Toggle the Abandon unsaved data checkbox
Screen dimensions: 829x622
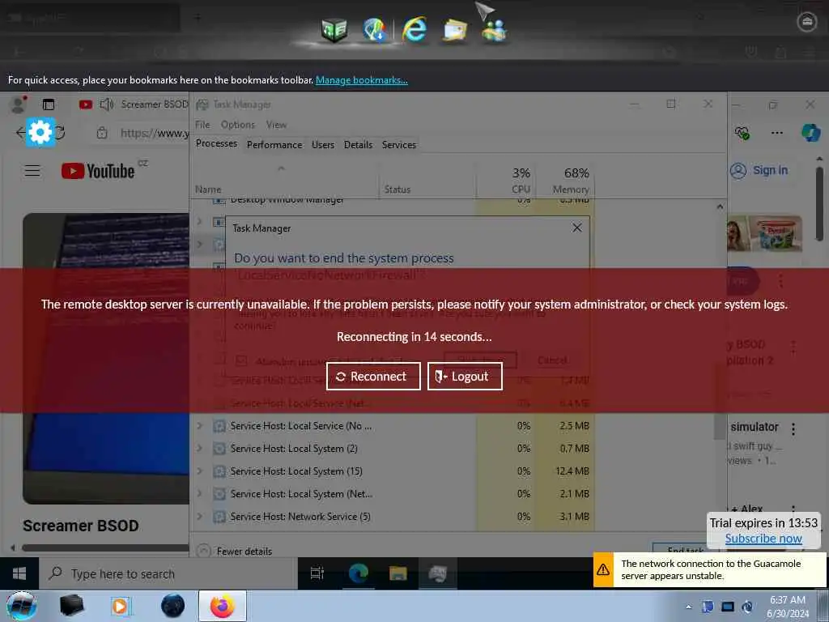click(241, 361)
